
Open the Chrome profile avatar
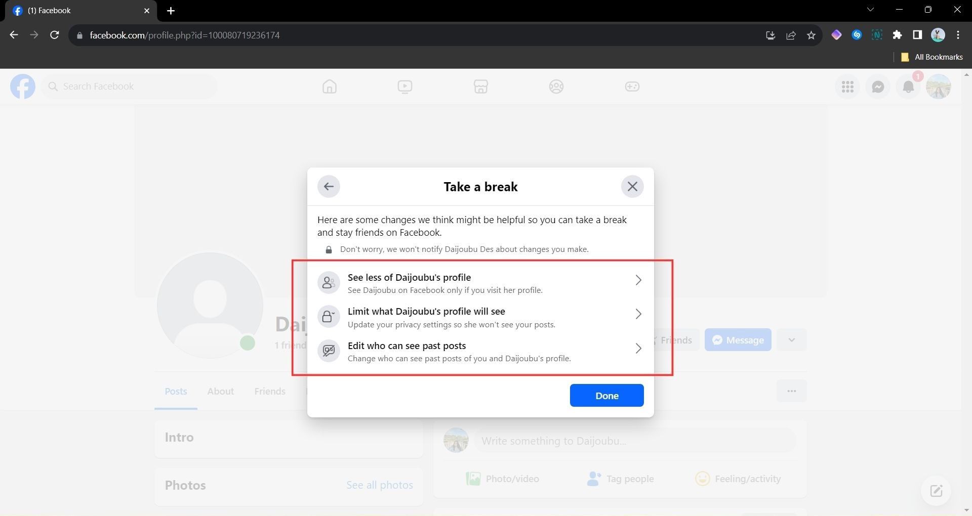pos(938,35)
